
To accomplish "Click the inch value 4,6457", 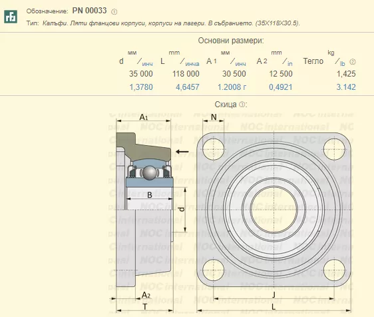I will tap(188, 87).
